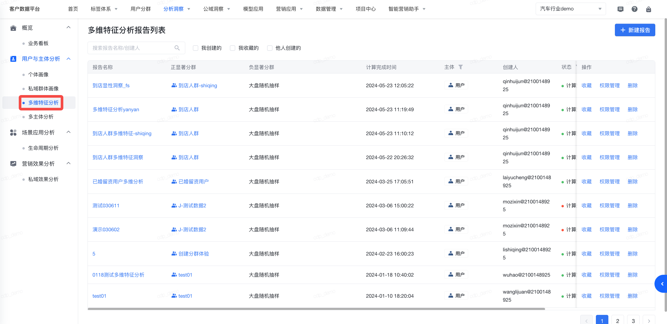The width and height of the screenshot is (667, 324).
Task: Expand the blue side drawer arrow
Action: pyautogui.click(x=661, y=284)
